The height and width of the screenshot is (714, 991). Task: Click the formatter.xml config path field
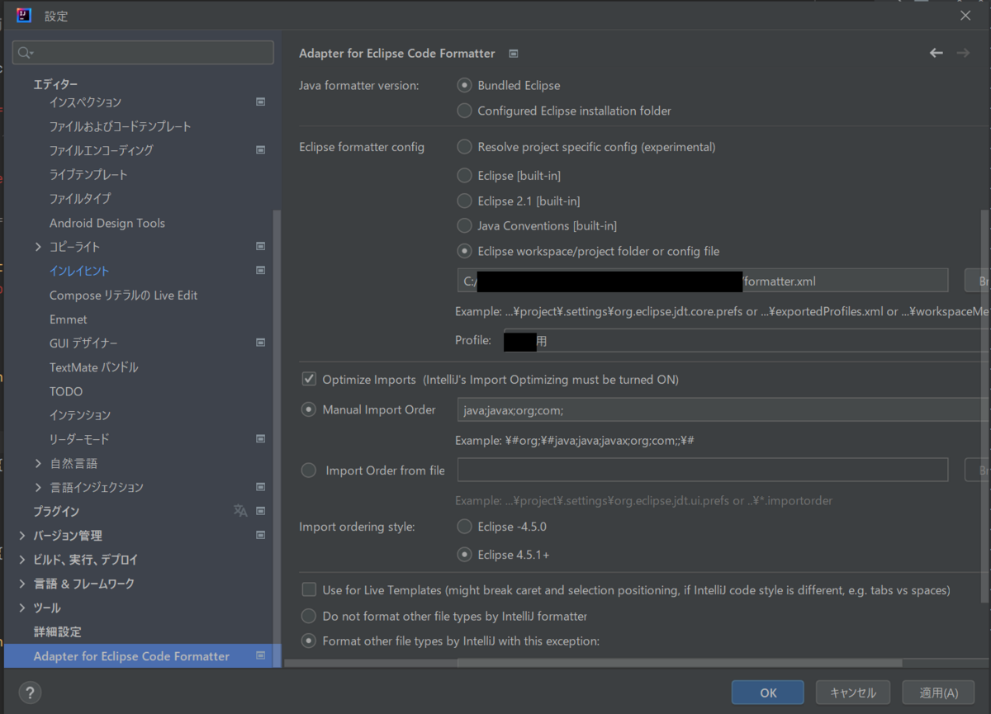703,281
